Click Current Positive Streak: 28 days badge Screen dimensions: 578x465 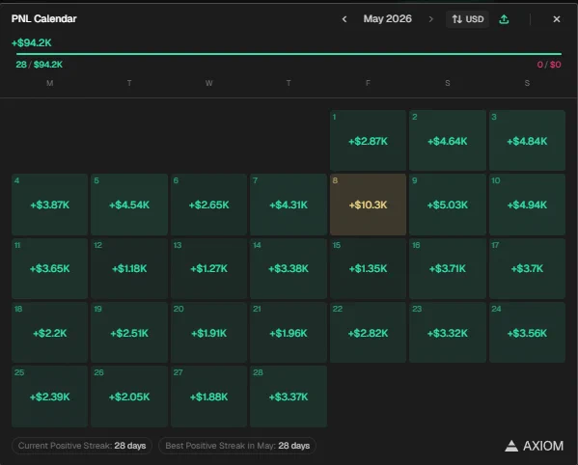coord(82,446)
